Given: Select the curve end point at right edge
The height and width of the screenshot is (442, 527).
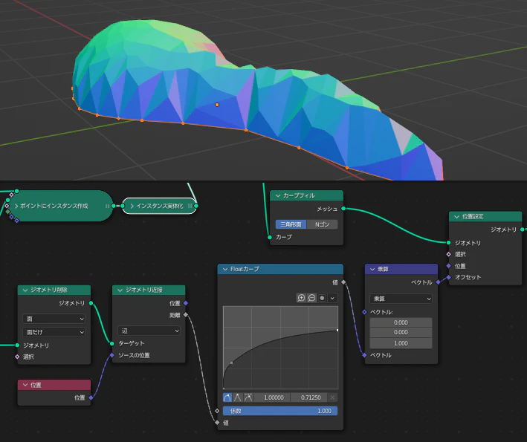Looking at the screenshot, I should pos(337,330).
